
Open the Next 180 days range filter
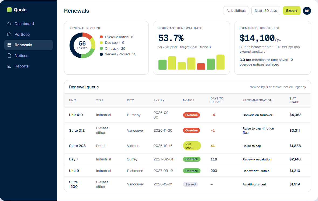266,11
